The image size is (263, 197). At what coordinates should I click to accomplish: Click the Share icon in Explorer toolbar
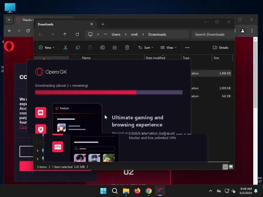115,47
